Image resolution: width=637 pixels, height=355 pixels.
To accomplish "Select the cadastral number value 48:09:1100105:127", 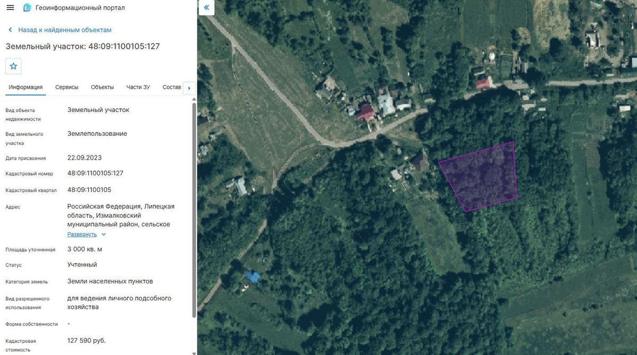I will (x=96, y=173).
